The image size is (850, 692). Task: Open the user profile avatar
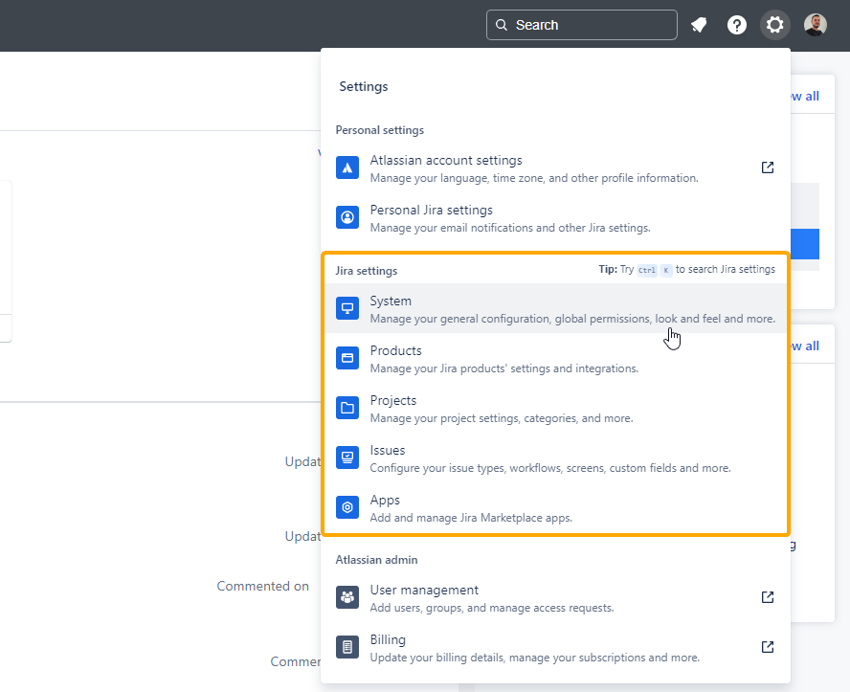[815, 25]
